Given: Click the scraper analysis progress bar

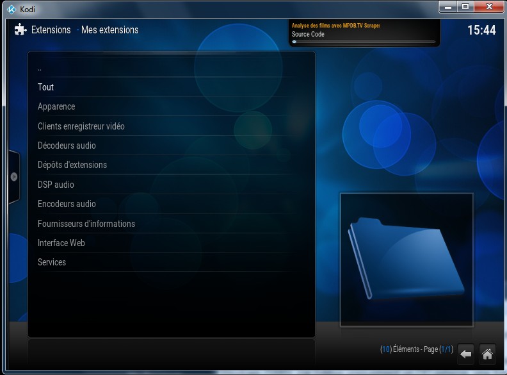Looking at the screenshot, I should click(364, 42).
